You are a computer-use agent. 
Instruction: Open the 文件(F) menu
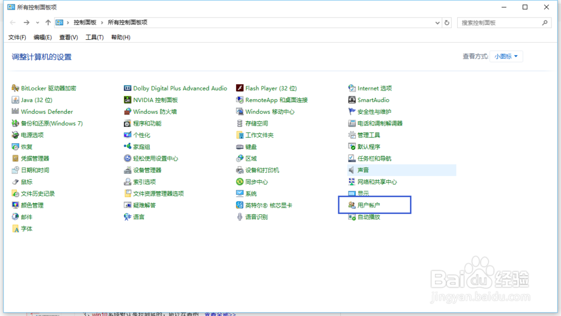pos(17,37)
